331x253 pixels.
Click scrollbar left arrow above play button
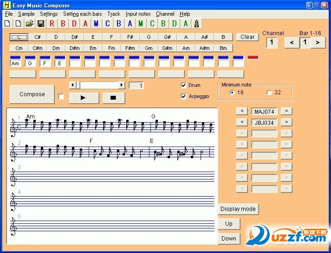click(72, 85)
